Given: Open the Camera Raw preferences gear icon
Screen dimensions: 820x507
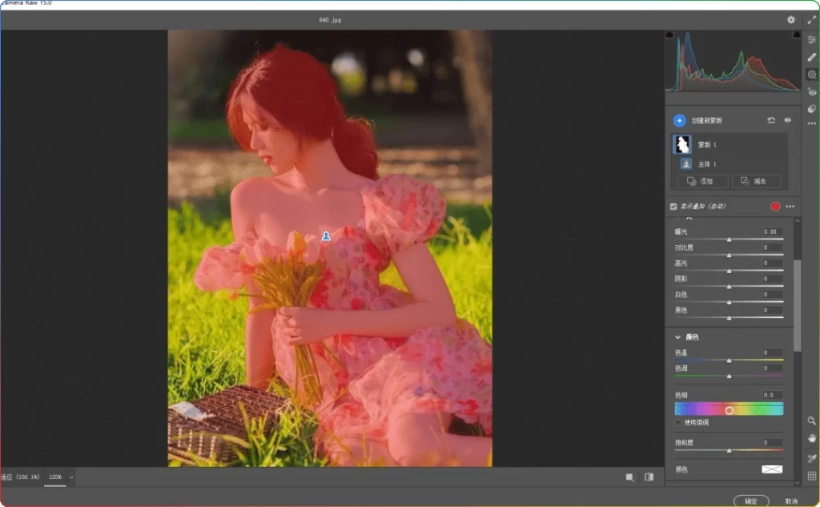Looking at the screenshot, I should [791, 19].
